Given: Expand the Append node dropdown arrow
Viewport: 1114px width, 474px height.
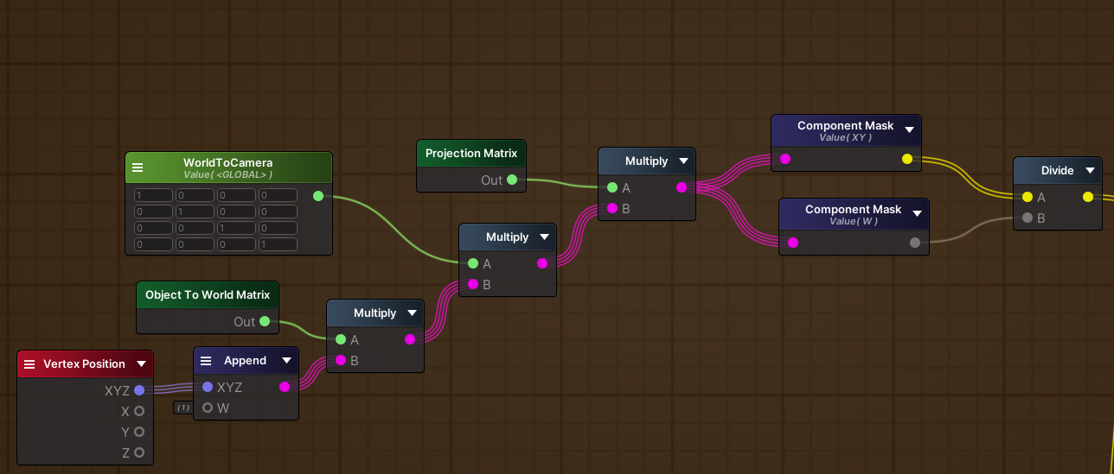Looking at the screenshot, I should (x=286, y=361).
